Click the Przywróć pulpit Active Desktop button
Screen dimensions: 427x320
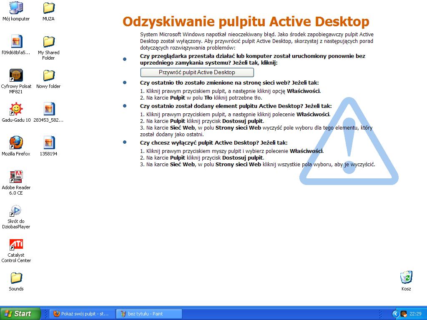click(x=197, y=72)
